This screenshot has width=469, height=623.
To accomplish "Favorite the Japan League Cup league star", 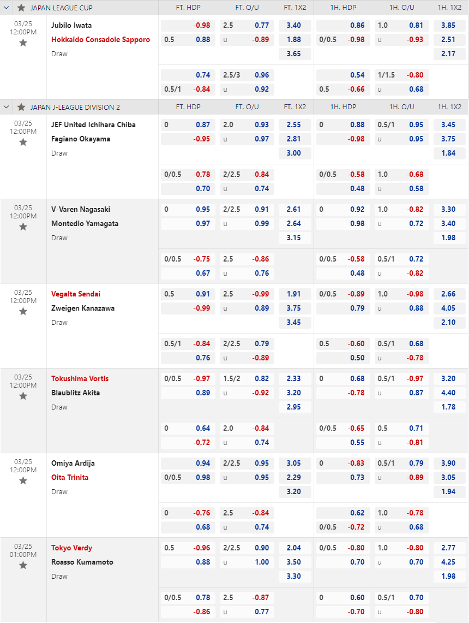I will (21, 8).
